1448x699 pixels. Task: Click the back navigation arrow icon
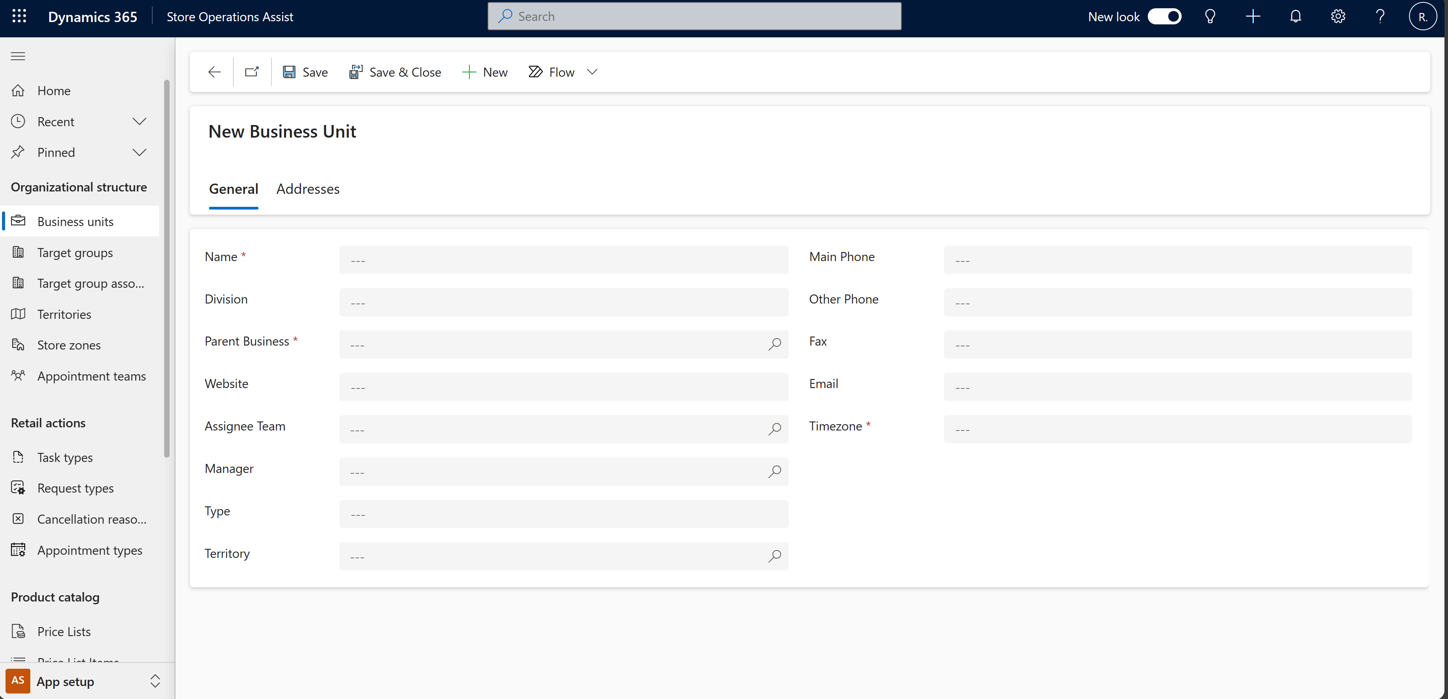pyautogui.click(x=213, y=71)
